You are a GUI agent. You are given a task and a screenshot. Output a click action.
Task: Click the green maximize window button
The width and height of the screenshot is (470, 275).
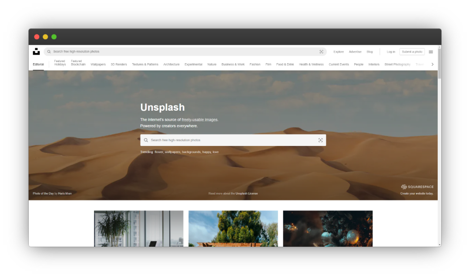pyautogui.click(x=54, y=37)
